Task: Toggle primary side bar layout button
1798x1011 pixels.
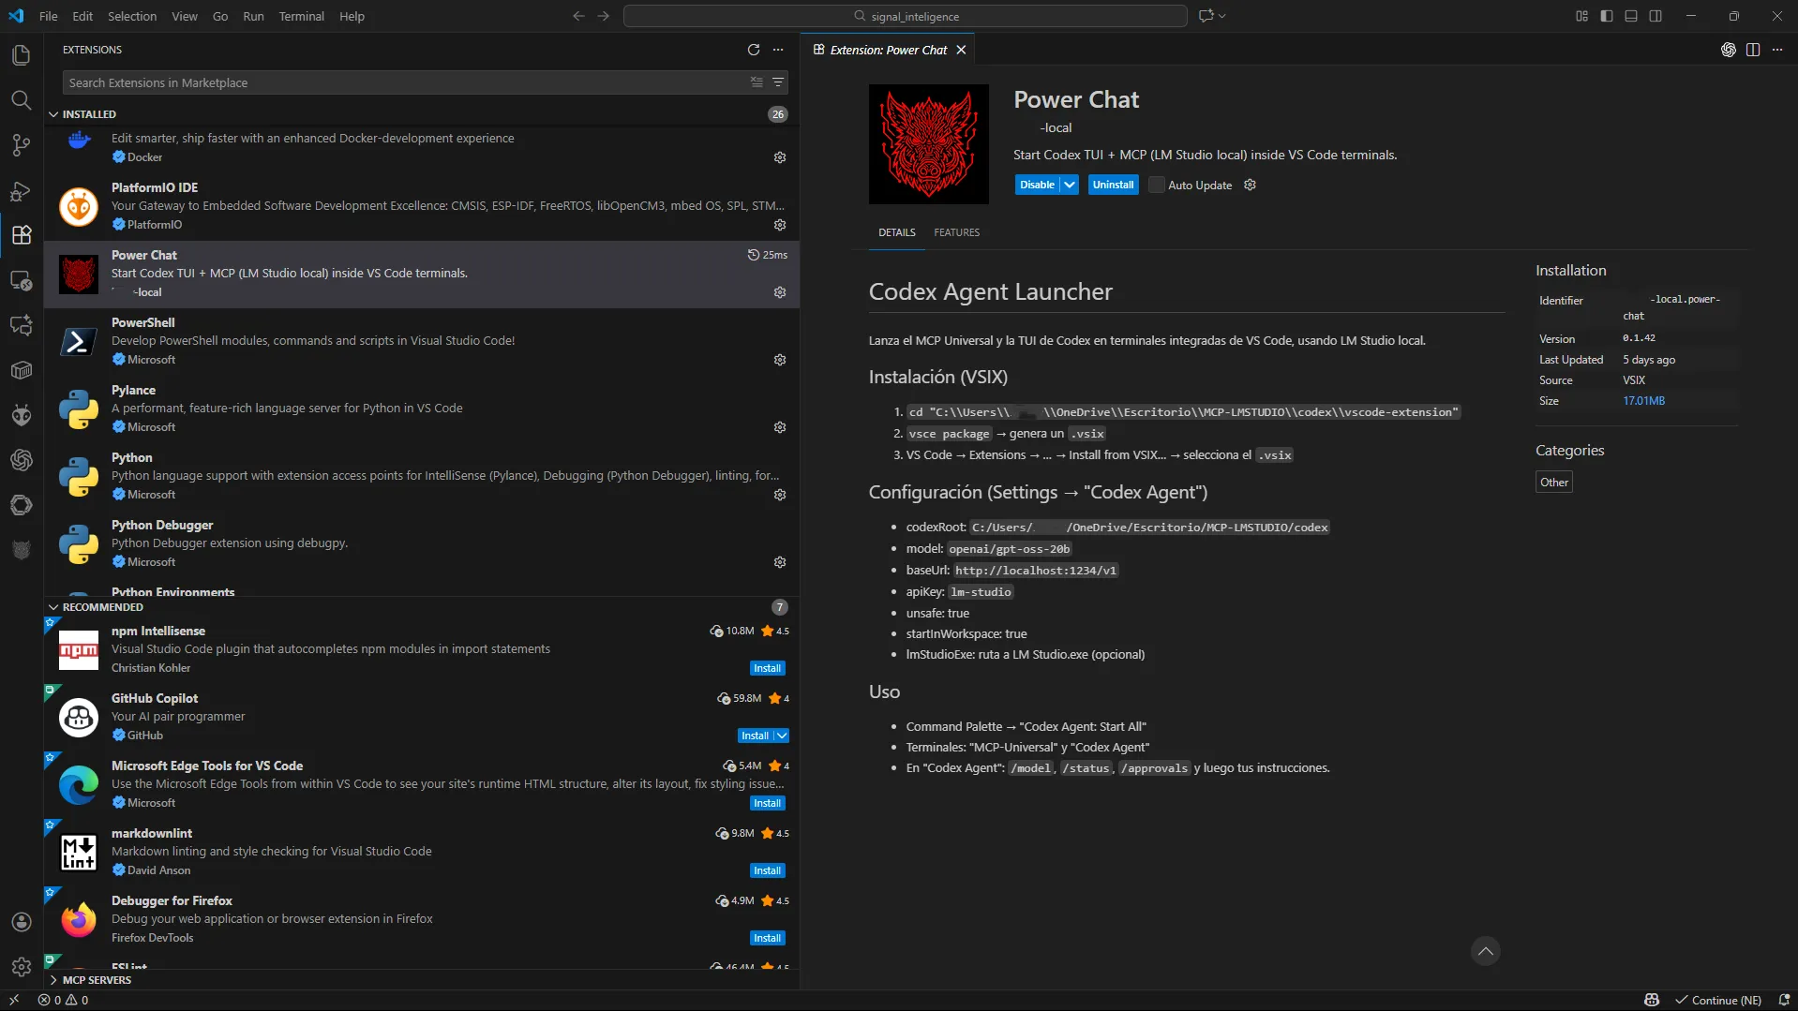Action: pos(1606,16)
